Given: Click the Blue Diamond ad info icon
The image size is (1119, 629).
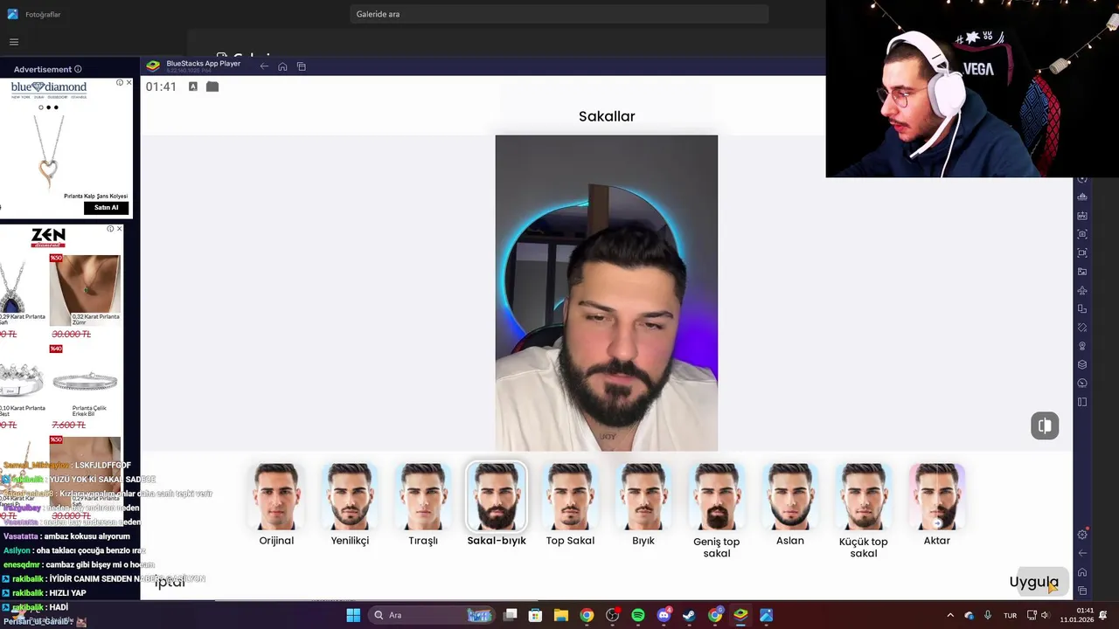Looking at the screenshot, I should point(121,82).
